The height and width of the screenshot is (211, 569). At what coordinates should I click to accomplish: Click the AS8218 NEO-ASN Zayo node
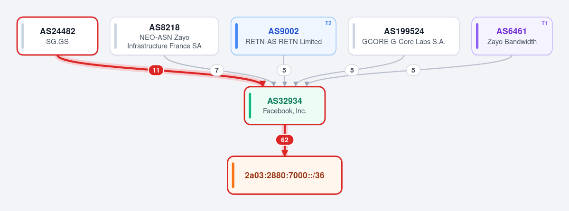[164, 36]
